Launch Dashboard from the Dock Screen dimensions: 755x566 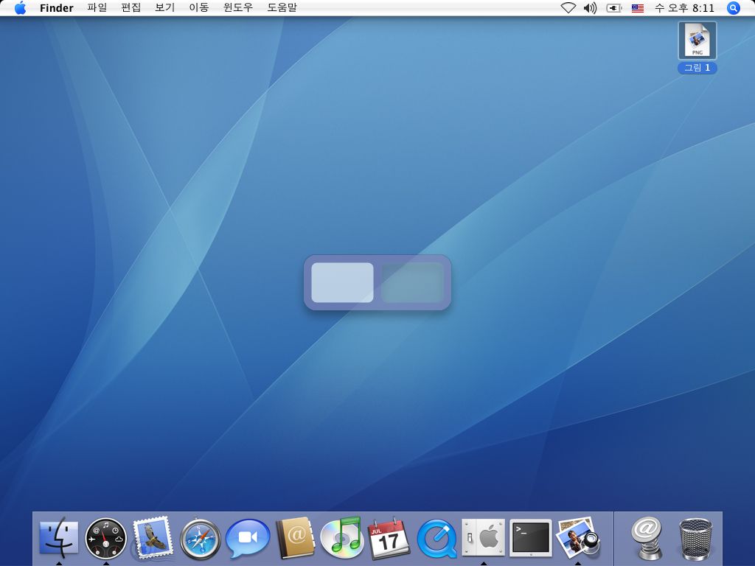(x=106, y=538)
